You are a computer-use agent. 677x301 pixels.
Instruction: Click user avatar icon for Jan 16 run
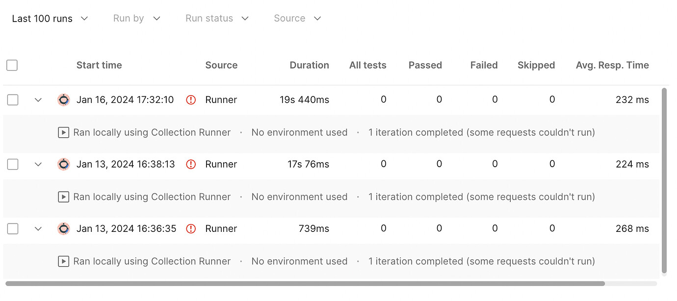click(x=63, y=100)
